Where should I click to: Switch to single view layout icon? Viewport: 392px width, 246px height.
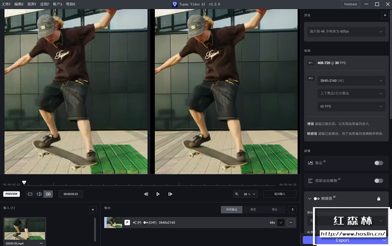tap(30, 194)
